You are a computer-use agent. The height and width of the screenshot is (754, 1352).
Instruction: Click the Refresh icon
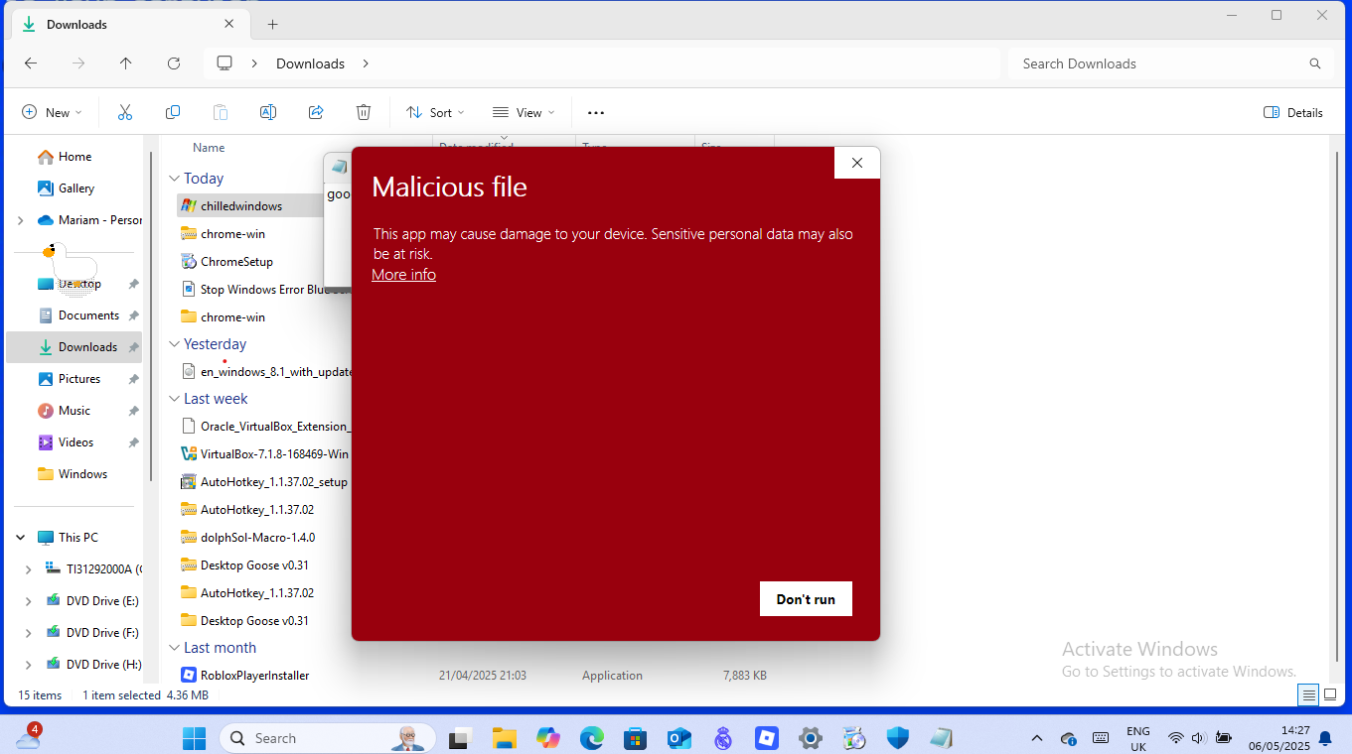pyautogui.click(x=174, y=63)
